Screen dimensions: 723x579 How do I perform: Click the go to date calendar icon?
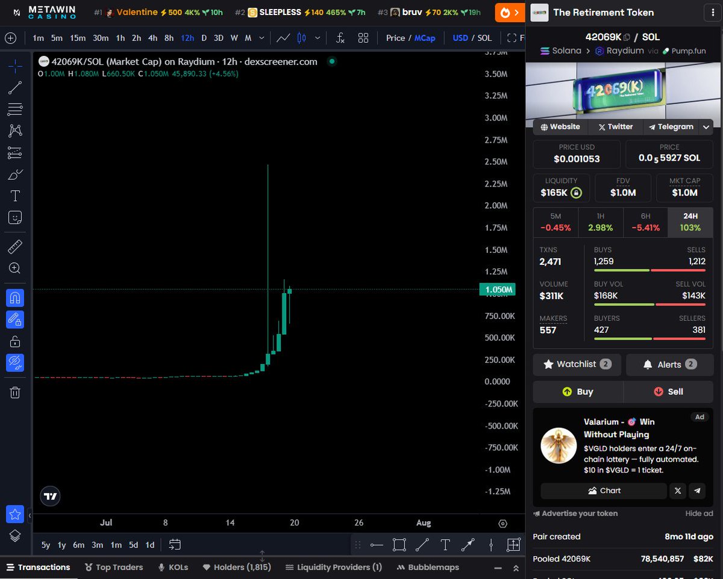click(175, 545)
